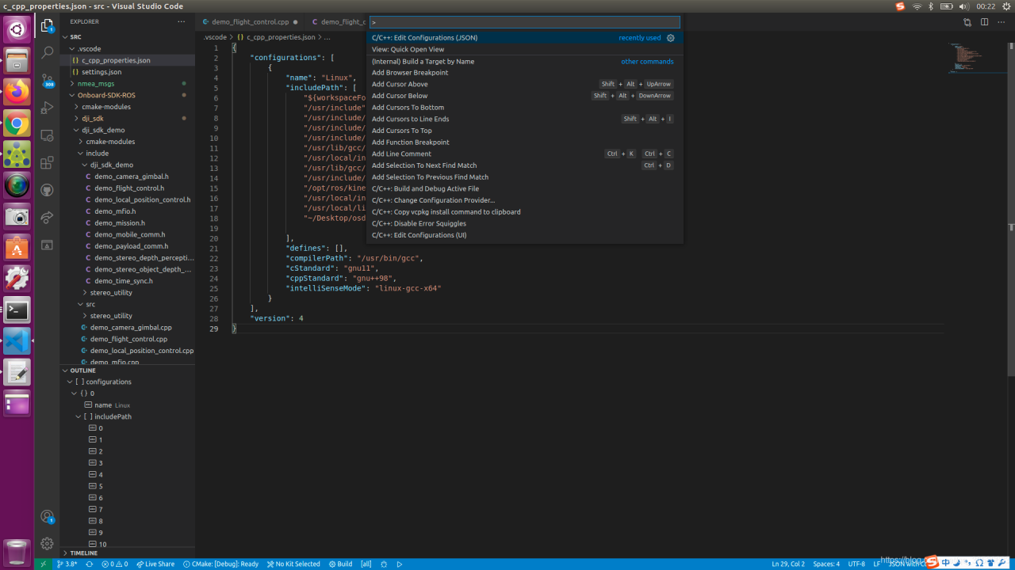Select Add Line Comment command

(x=524, y=154)
